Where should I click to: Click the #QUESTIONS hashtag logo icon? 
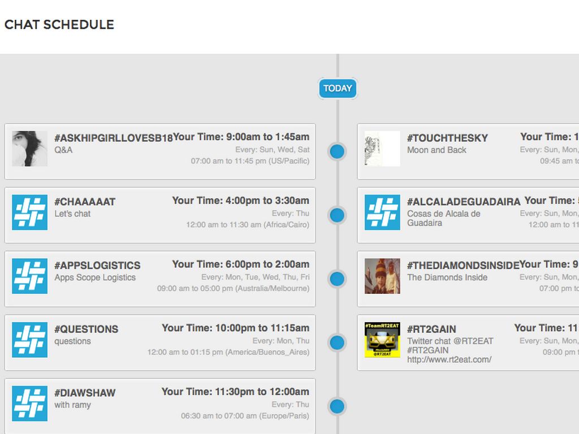coord(29,340)
